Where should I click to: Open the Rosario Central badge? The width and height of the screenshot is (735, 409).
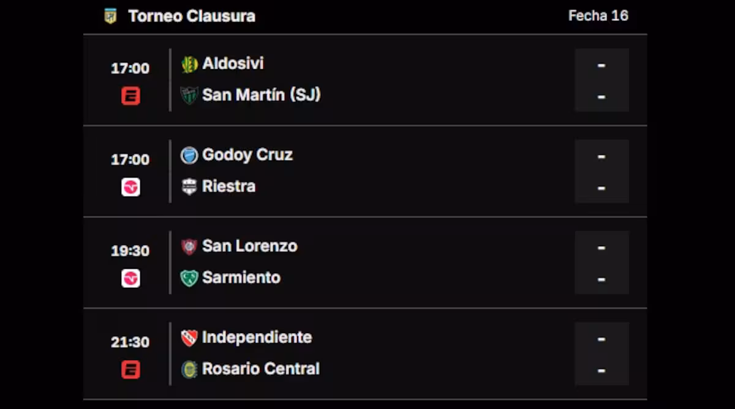pyautogui.click(x=188, y=369)
